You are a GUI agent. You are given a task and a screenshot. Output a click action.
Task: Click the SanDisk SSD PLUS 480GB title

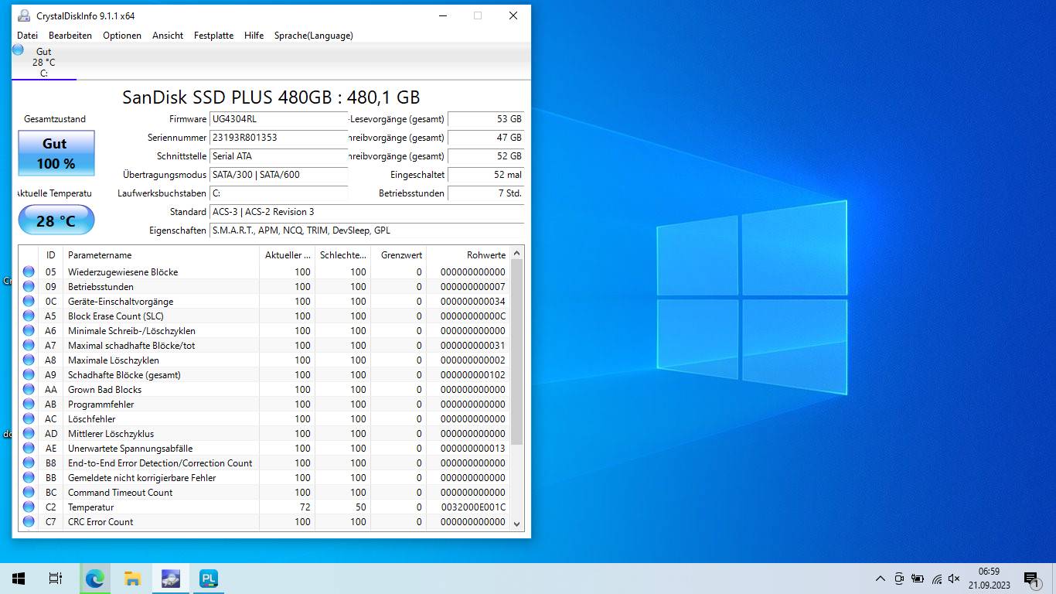click(x=271, y=97)
